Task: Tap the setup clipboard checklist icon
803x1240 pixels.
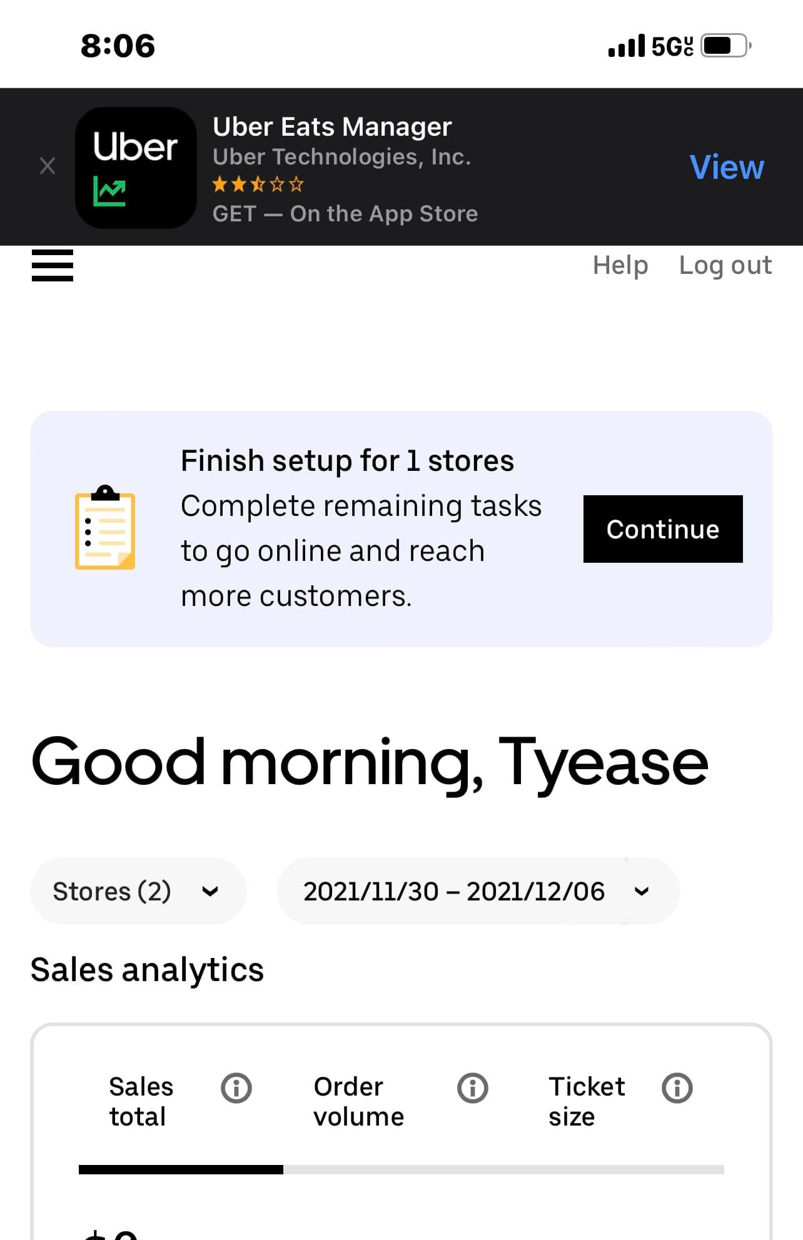Action: click(105, 528)
